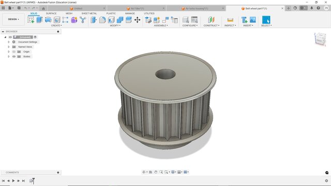Select the Revolve tool
Image resolution: width=331 pixels, height=186 pixels.
tap(48, 20)
